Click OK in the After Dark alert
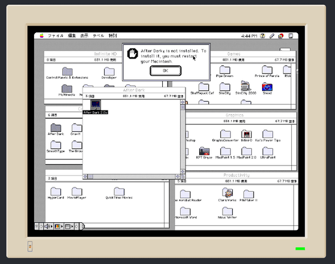Viewport: 335px width, 264px height. [x=166, y=70]
